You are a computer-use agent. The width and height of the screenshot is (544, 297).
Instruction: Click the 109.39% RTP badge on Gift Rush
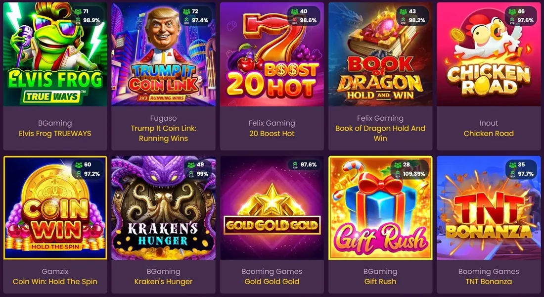point(411,174)
